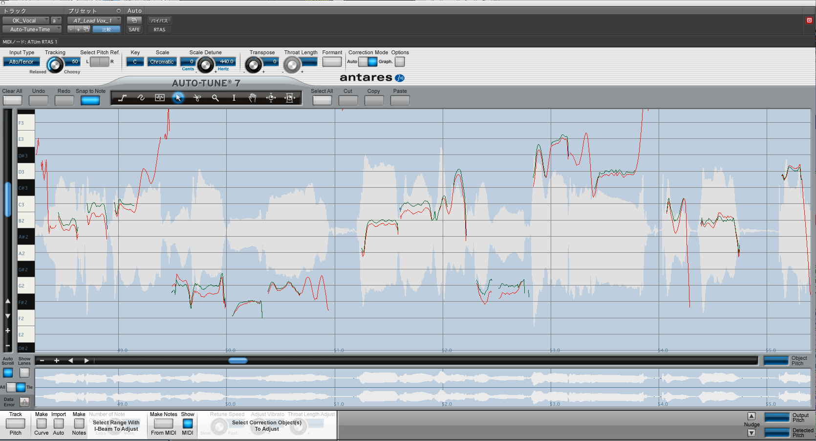Click the pitch scroll up arrow

[x=8, y=301]
